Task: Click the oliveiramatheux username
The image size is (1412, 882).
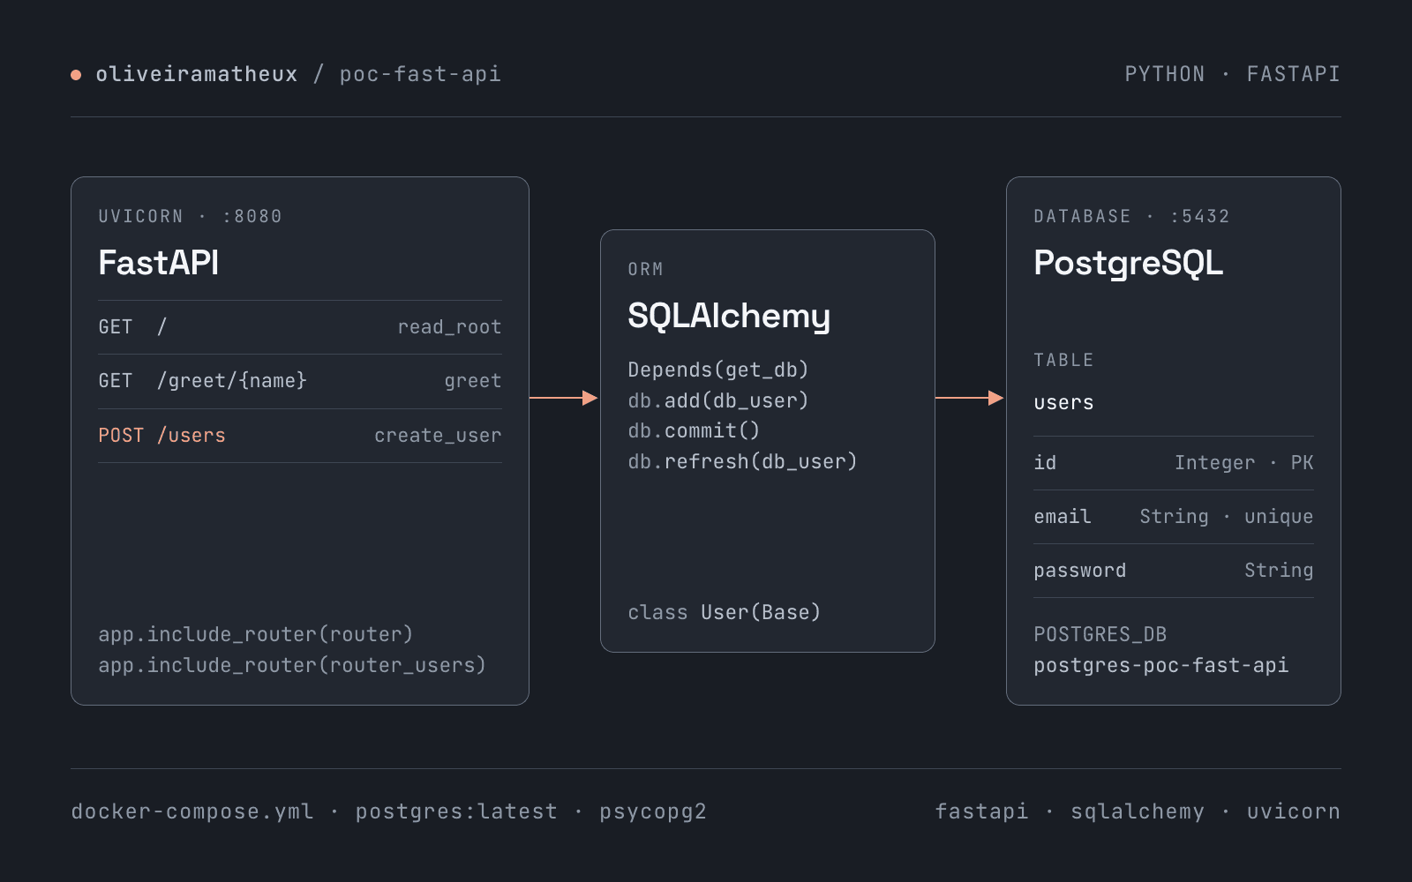Action: click(197, 74)
